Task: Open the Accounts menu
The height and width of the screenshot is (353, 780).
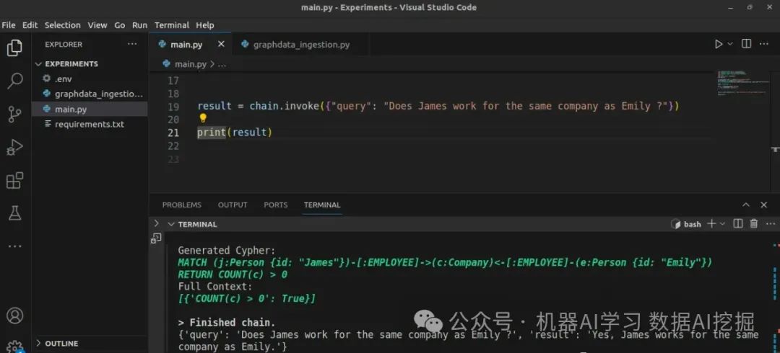Action: coord(14,316)
